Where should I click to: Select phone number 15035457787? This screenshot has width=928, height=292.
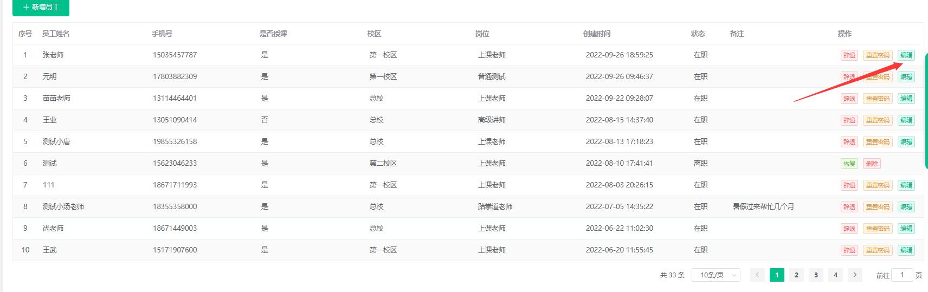(175, 55)
